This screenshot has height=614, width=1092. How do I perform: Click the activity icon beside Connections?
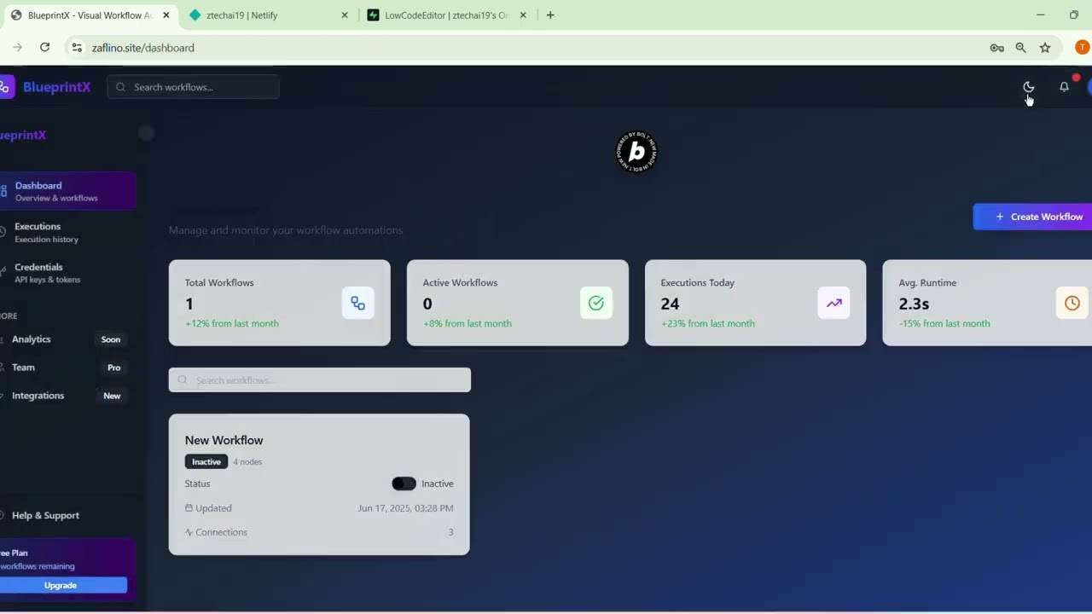[x=189, y=532]
